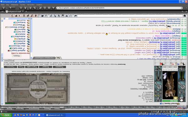Stop page loading with the X icon
This screenshot has height=117, width=188.
point(25,8)
